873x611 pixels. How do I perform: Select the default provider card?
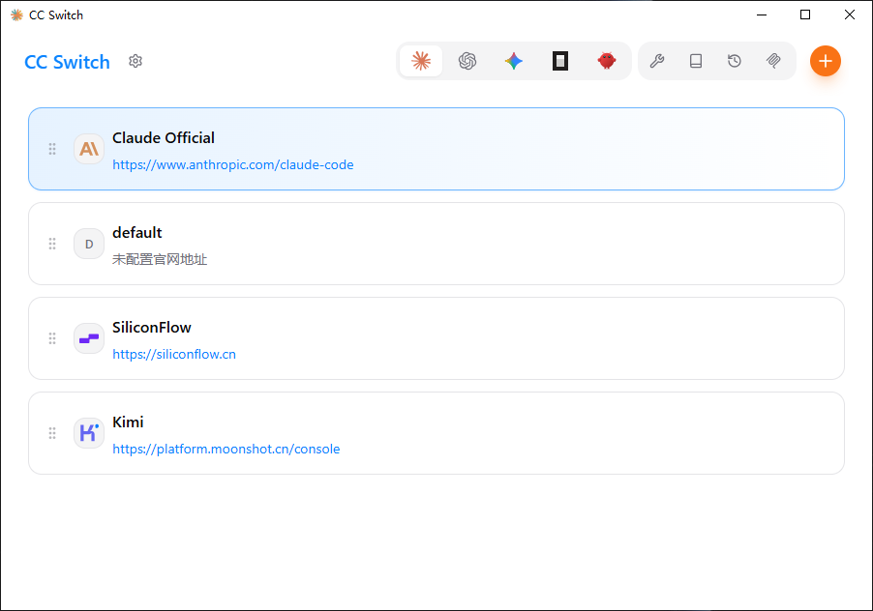(x=436, y=244)
